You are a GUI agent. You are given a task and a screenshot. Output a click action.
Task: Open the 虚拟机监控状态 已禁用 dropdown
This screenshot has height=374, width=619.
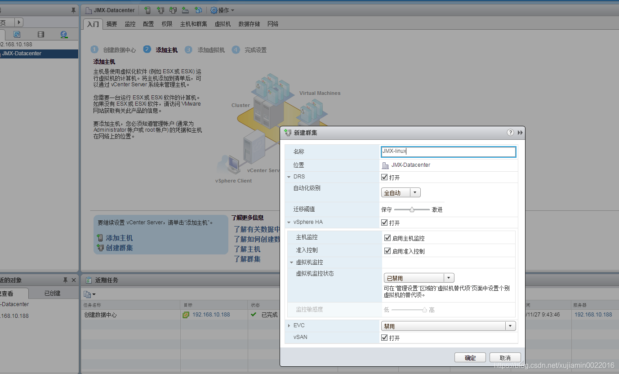click(x=419, y=278)
